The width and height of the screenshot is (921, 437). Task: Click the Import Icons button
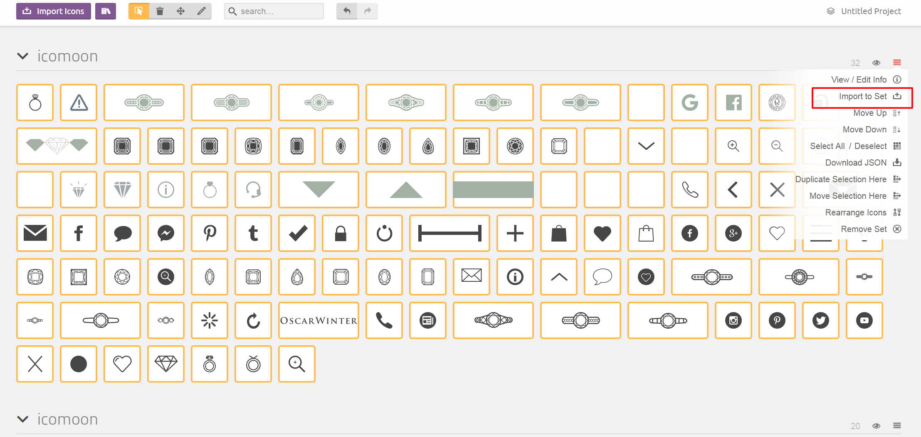(x=54, y=11)
